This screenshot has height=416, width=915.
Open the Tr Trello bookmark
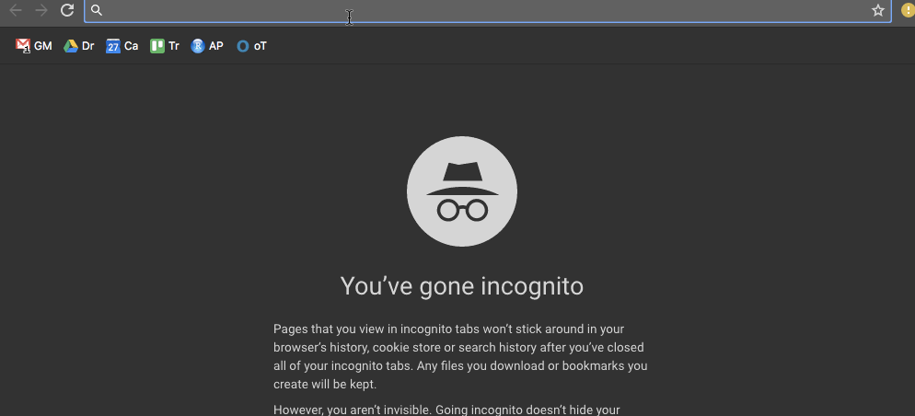point(165,46)
